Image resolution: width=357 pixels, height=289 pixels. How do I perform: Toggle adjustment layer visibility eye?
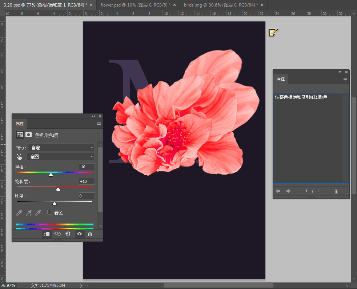pyautogui.click(x=79, y=234)
